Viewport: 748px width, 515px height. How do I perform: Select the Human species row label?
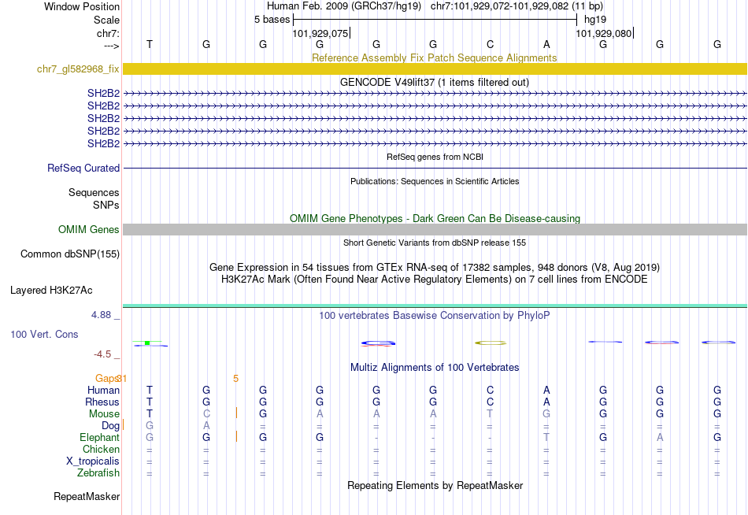click(103, 391)
